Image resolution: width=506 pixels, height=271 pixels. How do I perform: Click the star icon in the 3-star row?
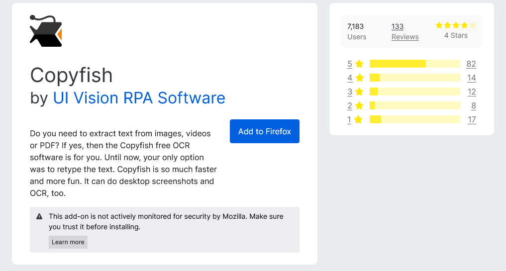point(359,91)
